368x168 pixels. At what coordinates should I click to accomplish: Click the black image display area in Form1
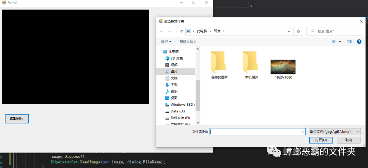[75, 57]
